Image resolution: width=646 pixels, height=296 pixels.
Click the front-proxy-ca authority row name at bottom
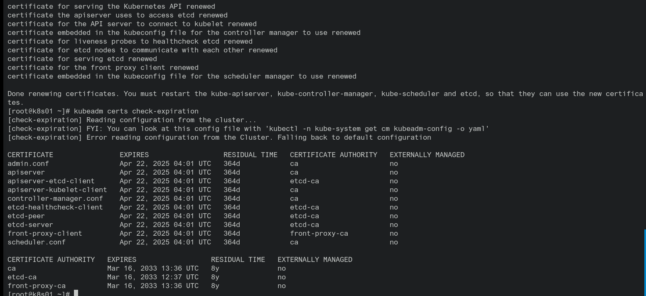tap(37, 286)
